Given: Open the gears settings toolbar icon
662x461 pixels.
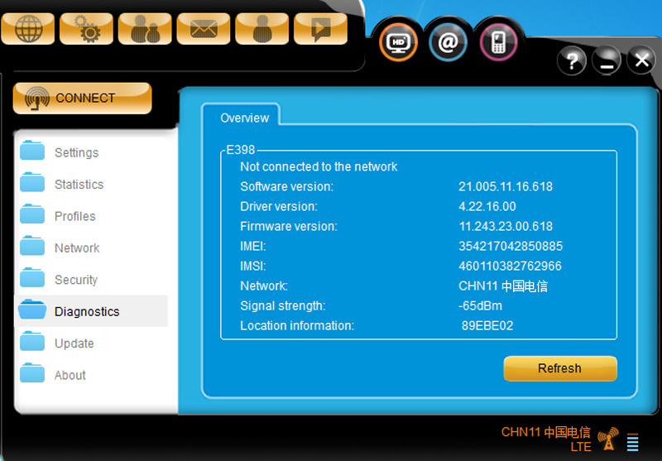Looking at the screenshot, I should click(87, 29).
